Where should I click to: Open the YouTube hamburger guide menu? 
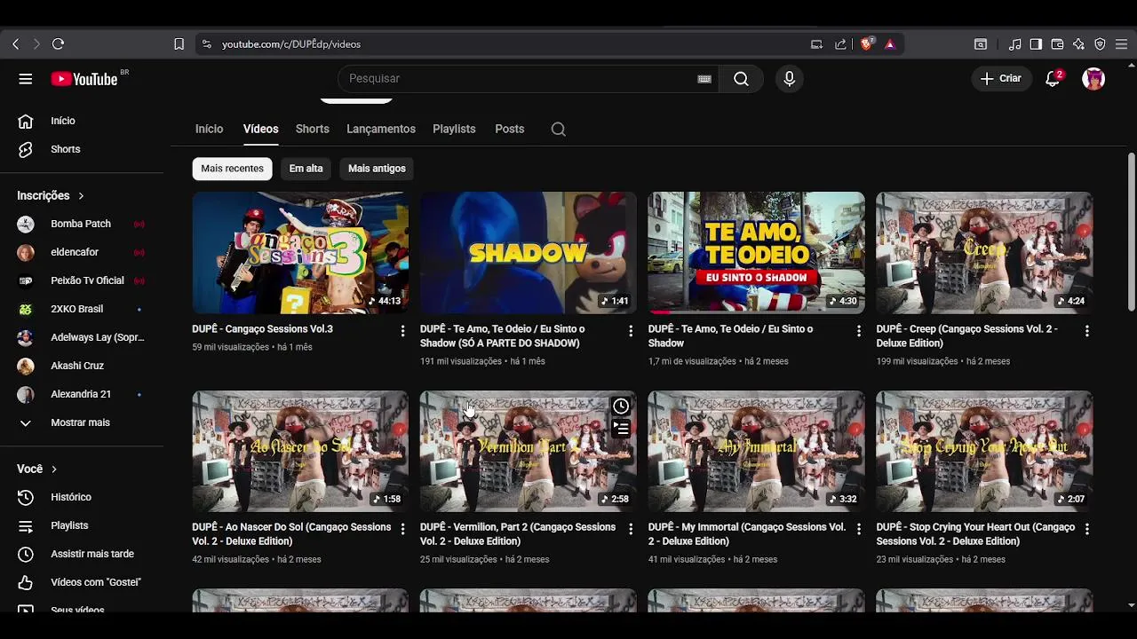point(25,79)
